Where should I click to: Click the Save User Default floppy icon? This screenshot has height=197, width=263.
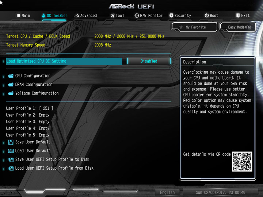[x=11, y=142]
